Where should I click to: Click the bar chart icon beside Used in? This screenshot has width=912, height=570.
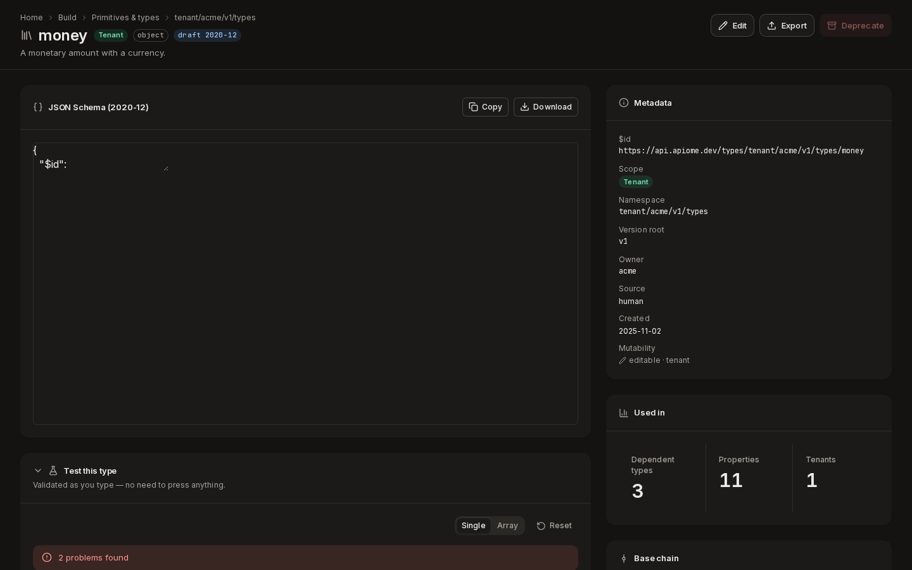[x=624, y=413]
